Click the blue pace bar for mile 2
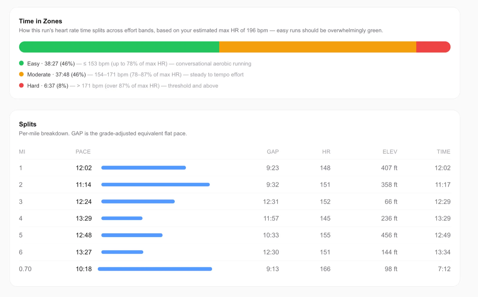Viewport: 478px width, 297px height. pos(156,185)
